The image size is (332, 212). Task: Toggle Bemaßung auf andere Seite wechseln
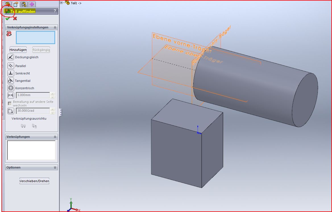pos(10,103)
